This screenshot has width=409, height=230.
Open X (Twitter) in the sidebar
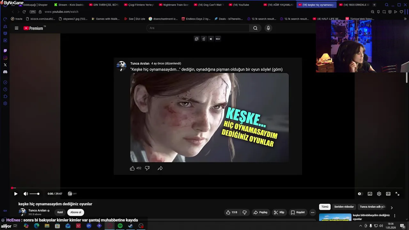point(5,65)
